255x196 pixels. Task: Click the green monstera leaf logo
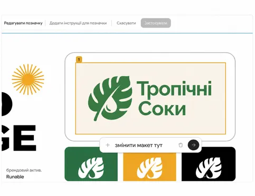click(x=110, y=99)
